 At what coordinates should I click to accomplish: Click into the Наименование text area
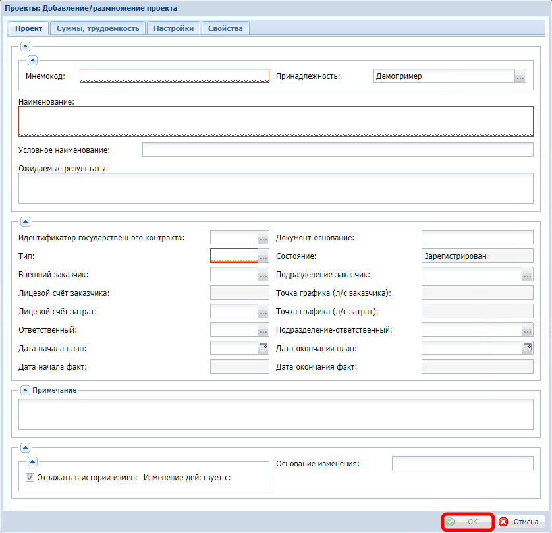pos(275,121)
